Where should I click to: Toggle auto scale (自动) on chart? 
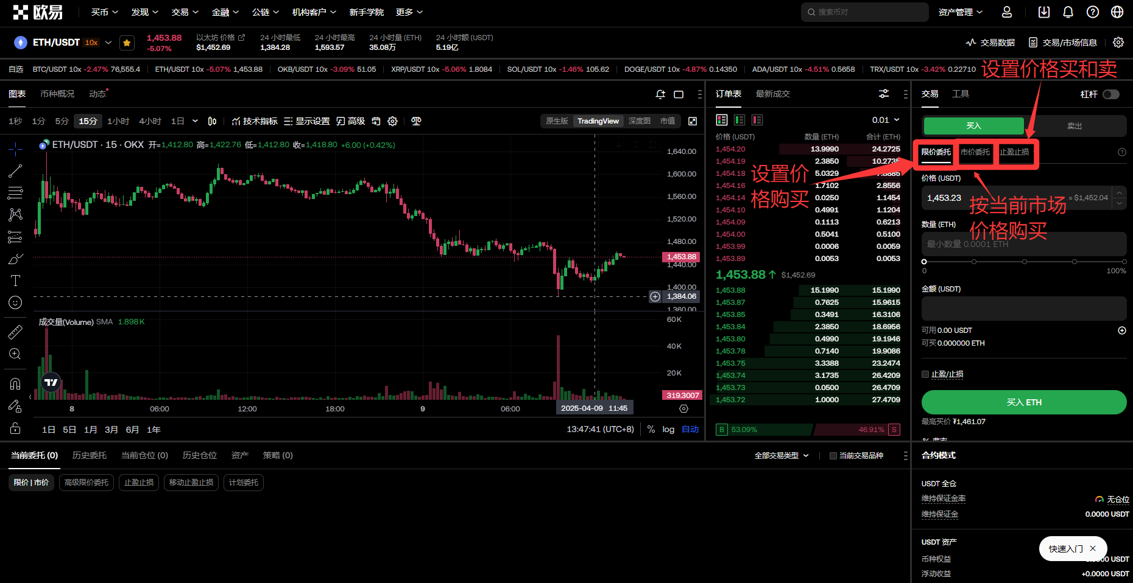pos(690,430)
